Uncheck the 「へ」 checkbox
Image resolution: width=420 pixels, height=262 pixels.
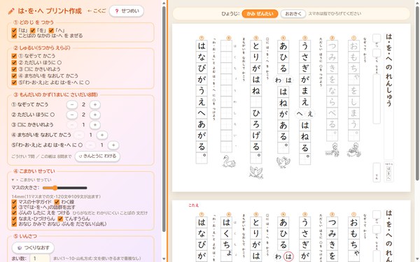click(51, 31)
